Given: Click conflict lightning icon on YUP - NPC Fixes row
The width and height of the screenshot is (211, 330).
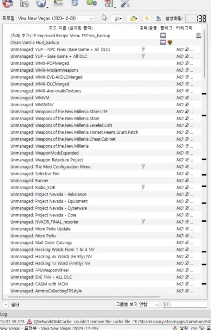Looking at the screenshot, I should (143, 49).
